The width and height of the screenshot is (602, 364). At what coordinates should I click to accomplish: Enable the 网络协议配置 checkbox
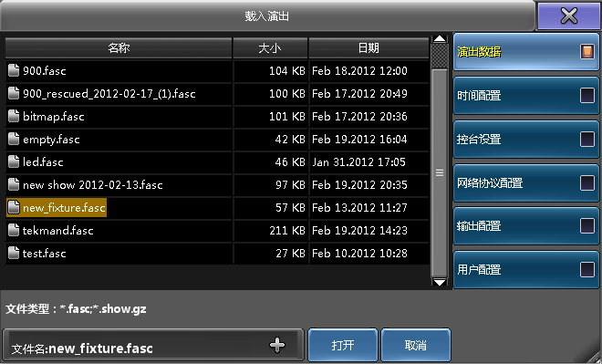pos(587,182)
